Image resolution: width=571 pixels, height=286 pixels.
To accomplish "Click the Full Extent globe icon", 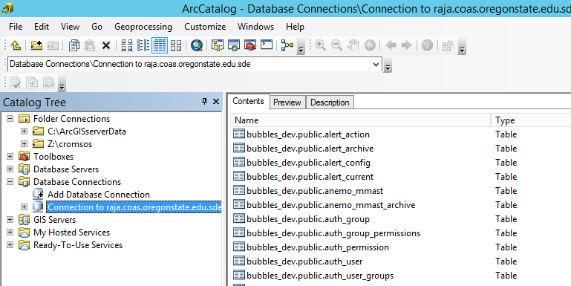I will (370, 45).
